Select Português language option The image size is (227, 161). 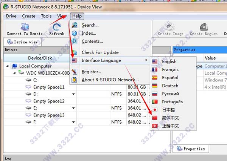point(173,102)
